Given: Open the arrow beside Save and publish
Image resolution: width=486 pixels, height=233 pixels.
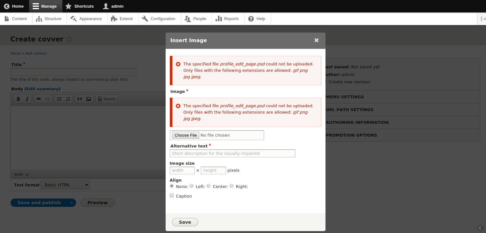Looking at the screenshot, I should coord(72,203).
